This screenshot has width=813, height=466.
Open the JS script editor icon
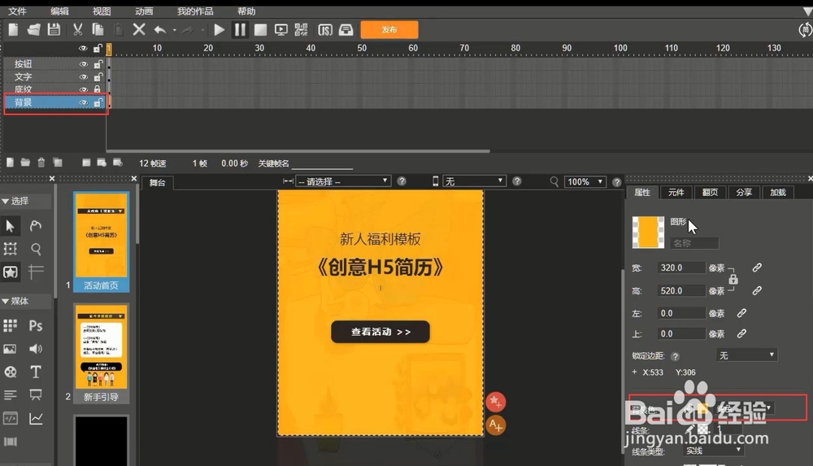[x=325, y=29]
